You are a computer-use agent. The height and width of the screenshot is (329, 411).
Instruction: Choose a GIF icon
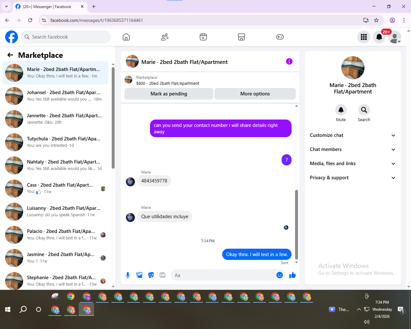click(x=162, y=275)
